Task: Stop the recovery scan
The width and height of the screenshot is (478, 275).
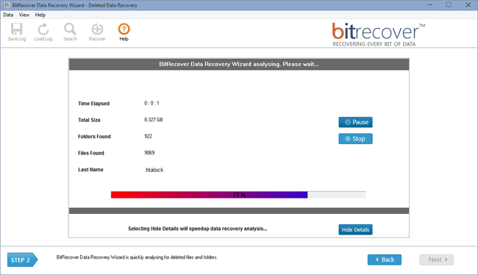Action: click(x=355, y=139)
